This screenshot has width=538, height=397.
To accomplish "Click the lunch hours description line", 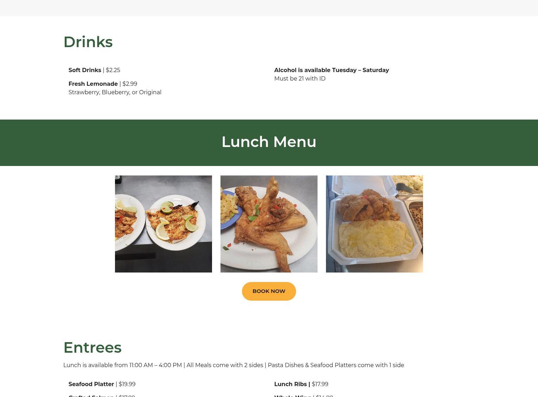I will point(233,365).
